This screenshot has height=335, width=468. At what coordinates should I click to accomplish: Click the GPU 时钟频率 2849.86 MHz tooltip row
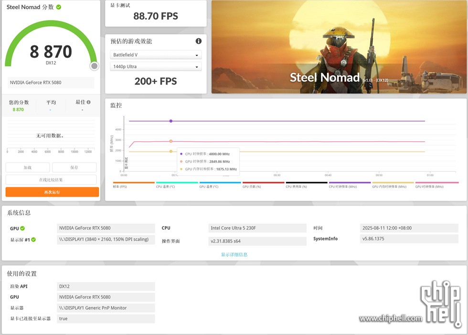(205, 161)
